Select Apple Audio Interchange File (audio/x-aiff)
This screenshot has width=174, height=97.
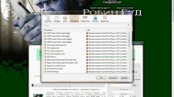coord(86,63)
